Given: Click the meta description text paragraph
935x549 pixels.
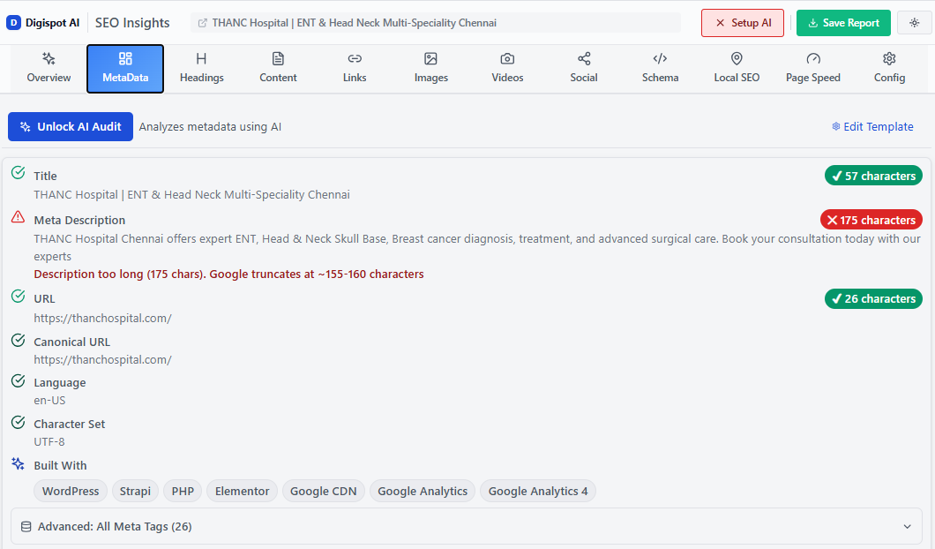Looking at the screenshot, I should [477, 247].
